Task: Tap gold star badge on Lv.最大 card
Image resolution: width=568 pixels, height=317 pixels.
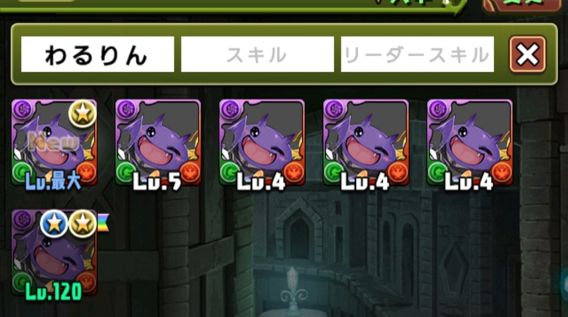Action: pyautogui.click(x=83, y=113)
